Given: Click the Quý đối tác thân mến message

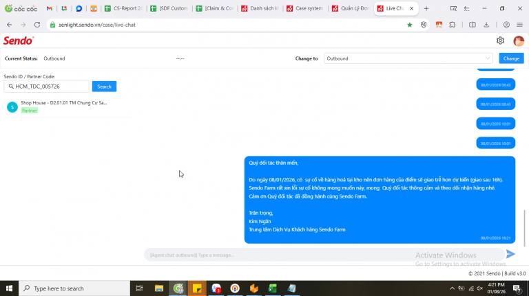Looking at the screenshot, I should point(380,200).
